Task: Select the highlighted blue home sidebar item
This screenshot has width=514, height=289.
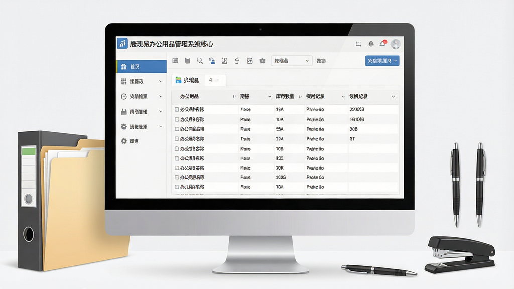Action: (141, 67)
